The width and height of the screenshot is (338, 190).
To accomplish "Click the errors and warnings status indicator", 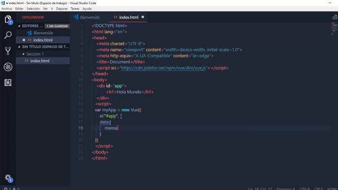I will tap(12, 189).
